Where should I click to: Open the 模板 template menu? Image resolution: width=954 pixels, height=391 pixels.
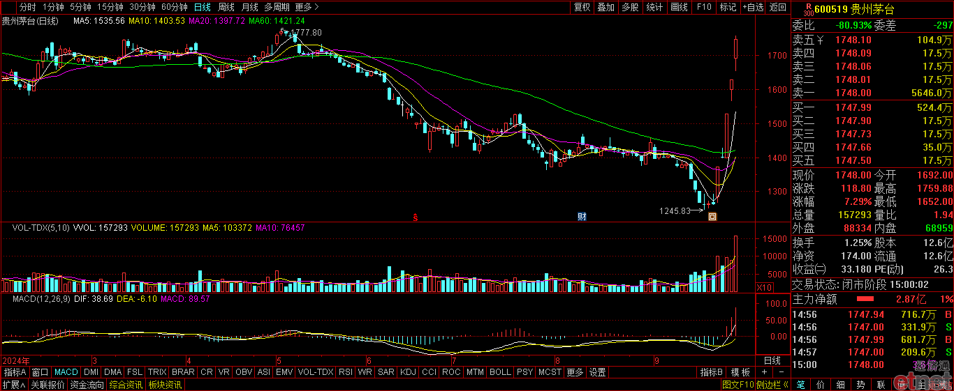(740, 372)
